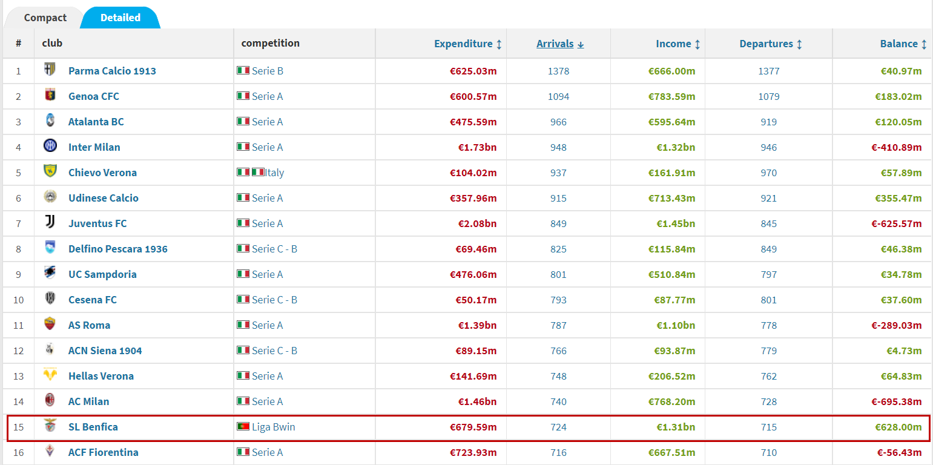This screenshot has width=933, height=465.
Task: Open Liga Bwin competition link
Action: tap(274, 427)
